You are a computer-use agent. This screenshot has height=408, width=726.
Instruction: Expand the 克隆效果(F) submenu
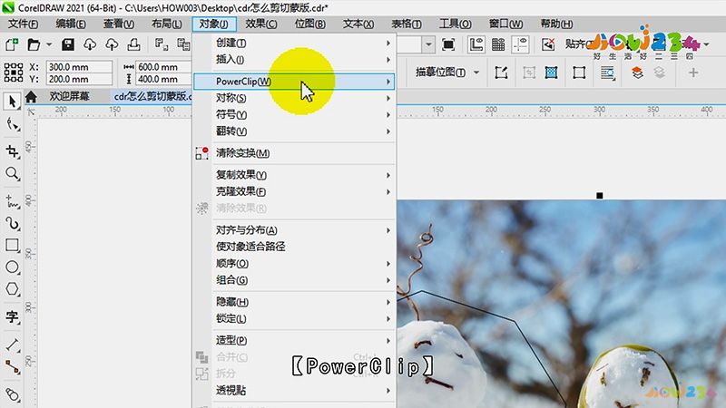click(294, 191)
